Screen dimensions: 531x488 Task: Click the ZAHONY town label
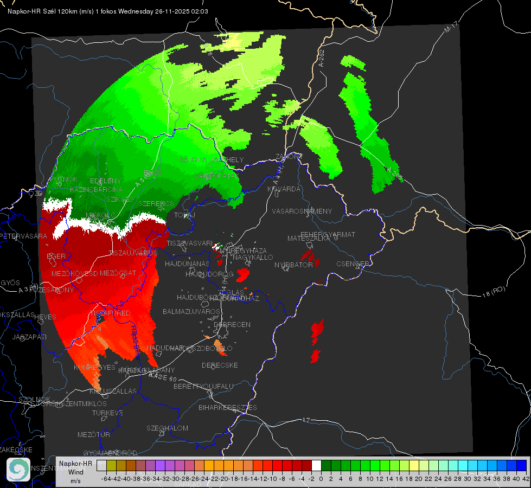289,157
